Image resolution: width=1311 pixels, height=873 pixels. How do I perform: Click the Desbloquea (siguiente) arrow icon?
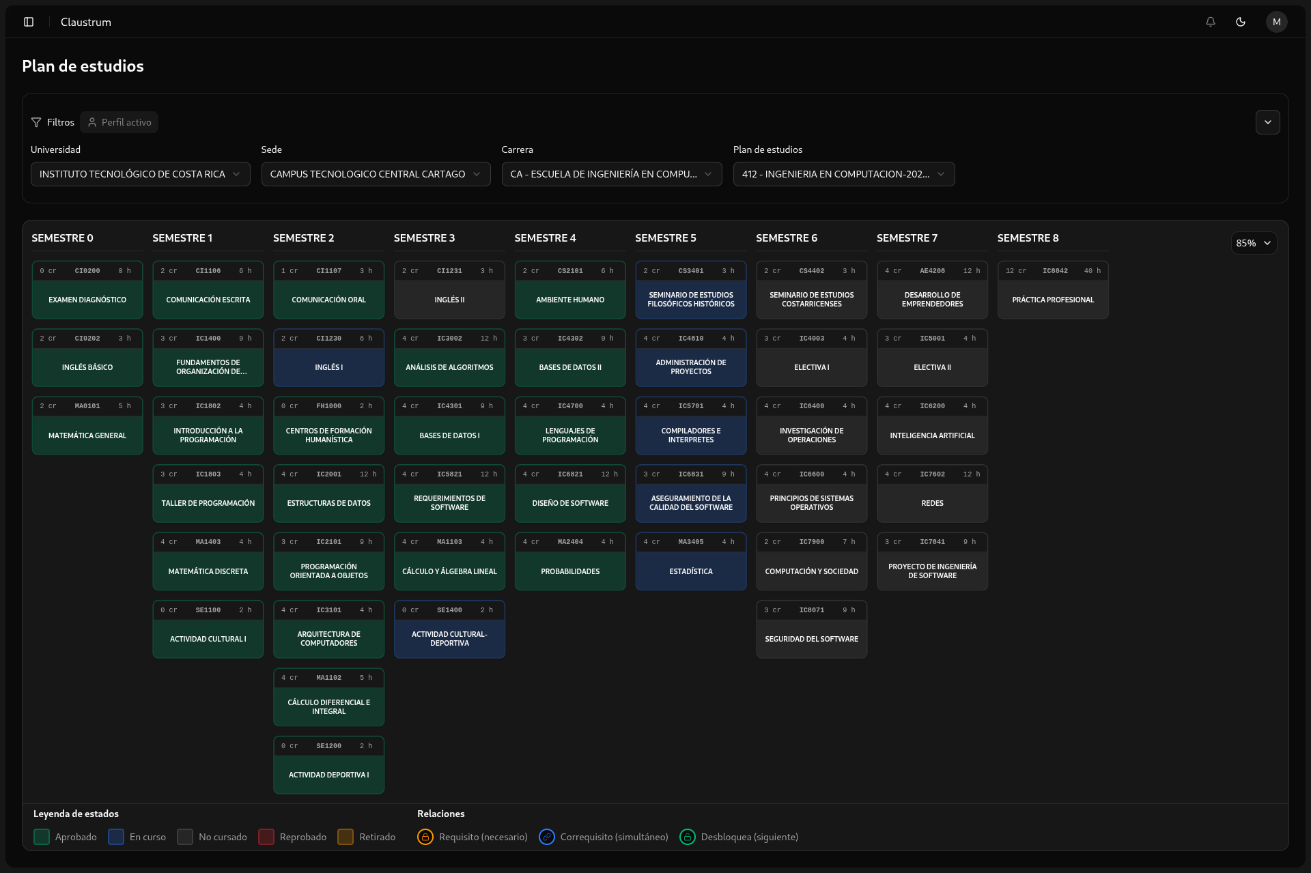[x=687, y=836]
